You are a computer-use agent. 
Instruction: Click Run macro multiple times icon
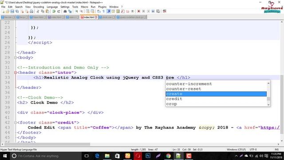tap(153, 11)
